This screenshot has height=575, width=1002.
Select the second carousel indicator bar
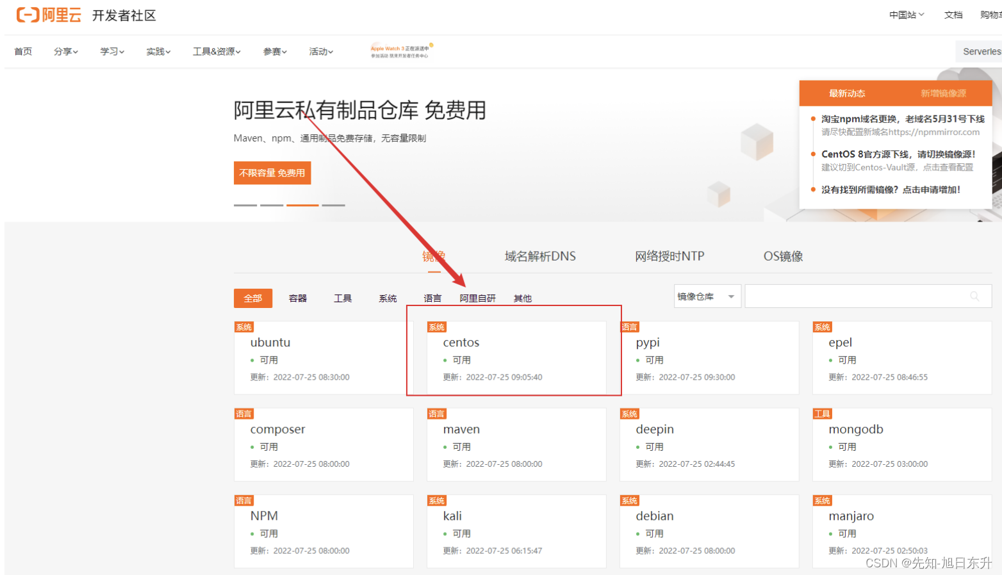coord(272,205)
